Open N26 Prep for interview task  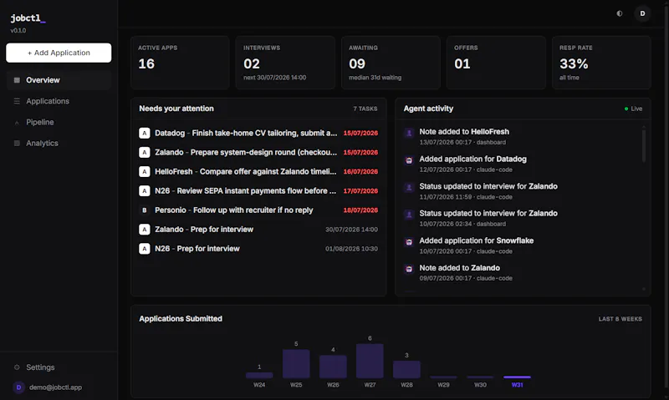pyautogui.click(x=258, y=248)
